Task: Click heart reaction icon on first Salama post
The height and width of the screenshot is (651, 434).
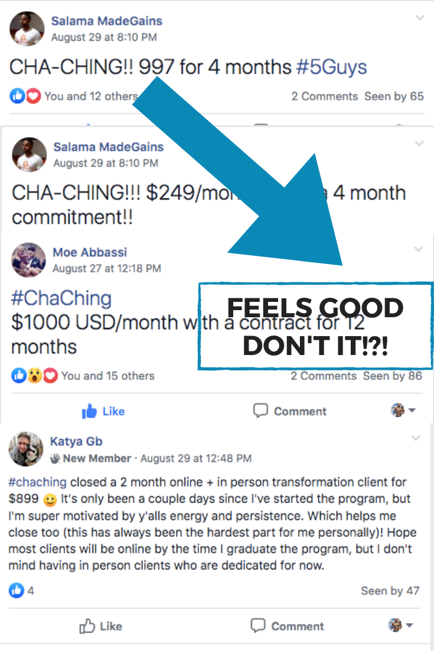Action: pyautogui.click(x=34, y=96)
